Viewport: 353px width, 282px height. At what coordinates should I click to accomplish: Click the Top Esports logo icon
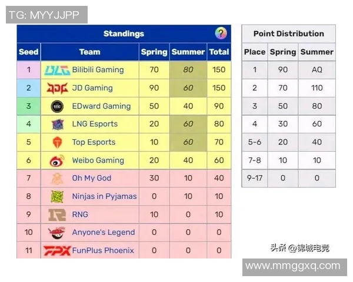57,142
